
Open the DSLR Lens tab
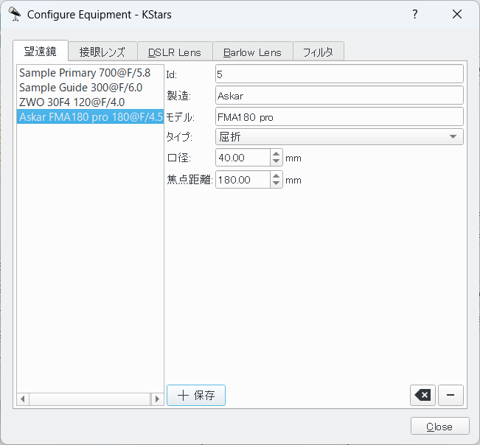(x=175, y=52)
